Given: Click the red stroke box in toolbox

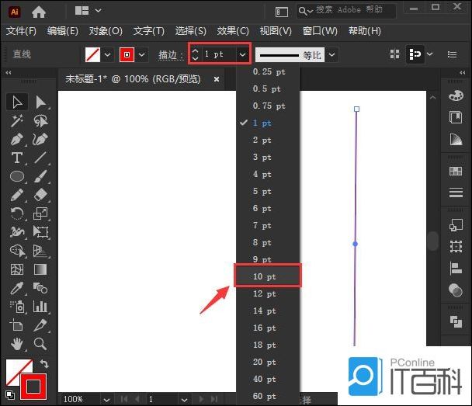Looking at the screenshot, I should [x=33, y=387].
